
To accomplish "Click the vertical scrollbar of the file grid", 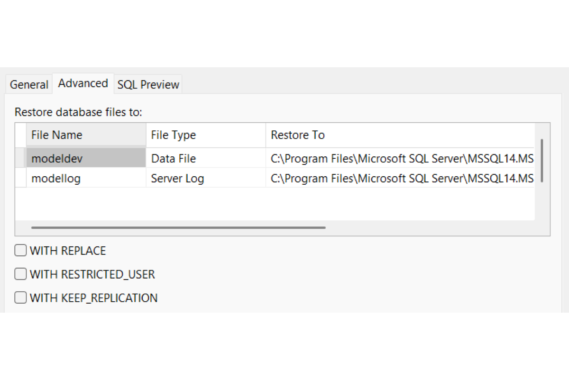I will (542, 161).
